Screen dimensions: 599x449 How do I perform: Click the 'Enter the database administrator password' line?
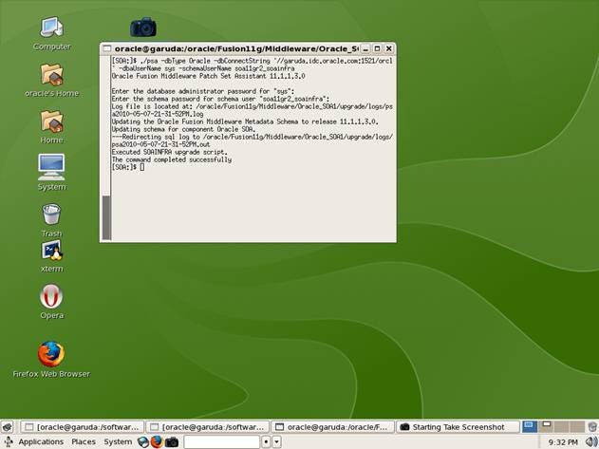(203, 91)
